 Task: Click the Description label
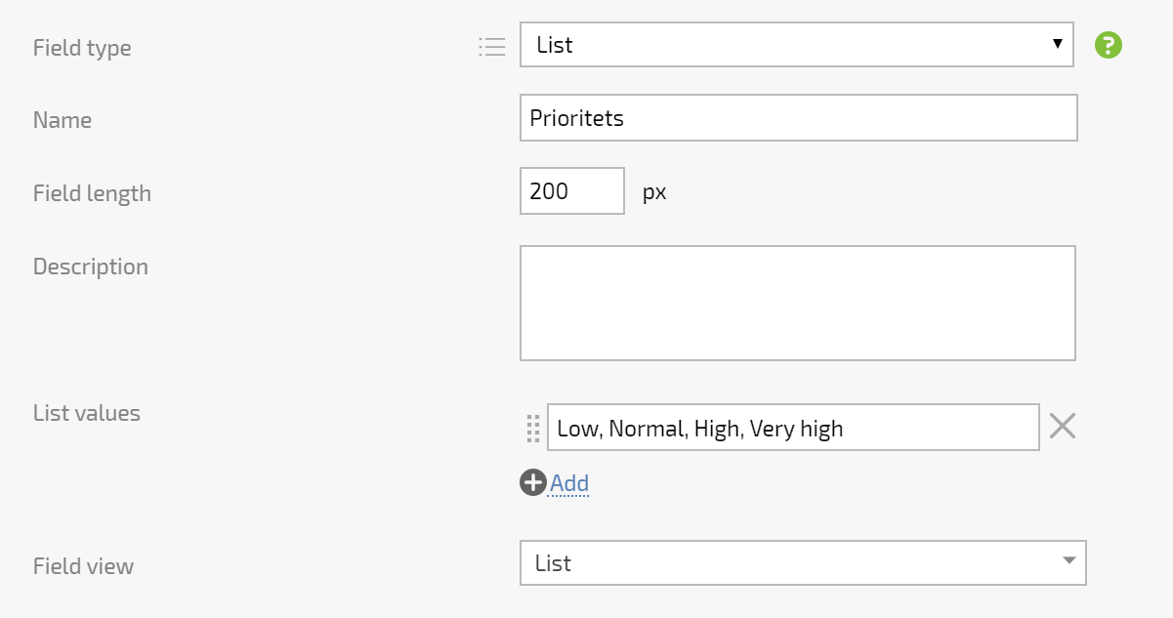click(x=91, y=267)
